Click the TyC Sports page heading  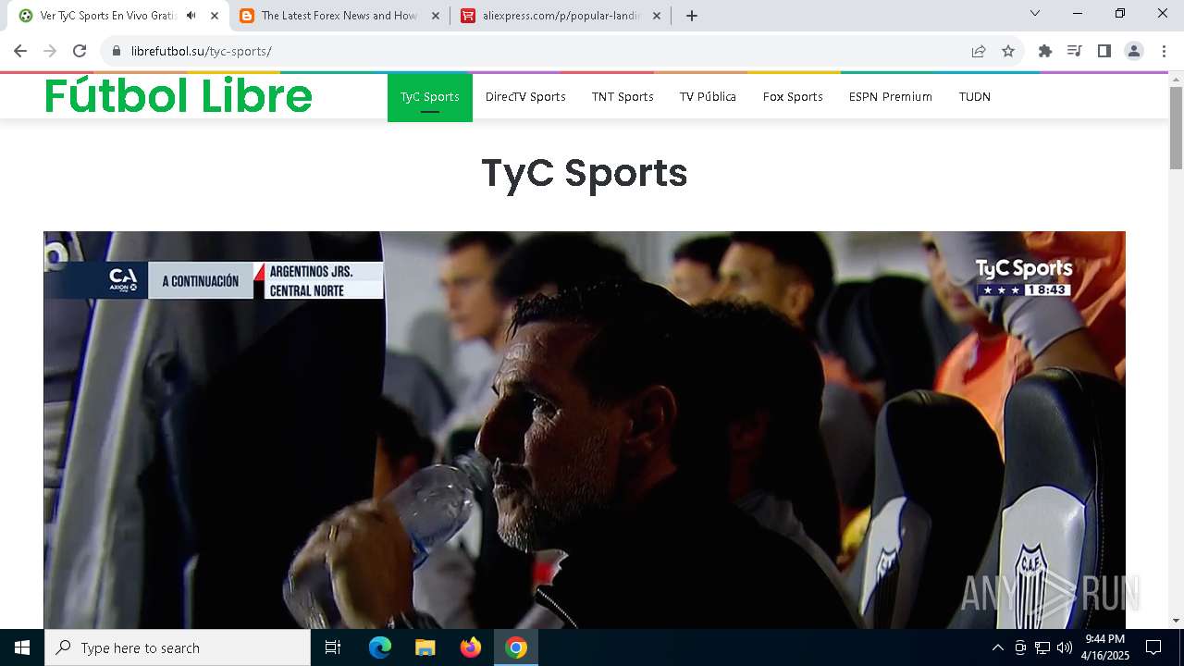click(x=585, y=173)
